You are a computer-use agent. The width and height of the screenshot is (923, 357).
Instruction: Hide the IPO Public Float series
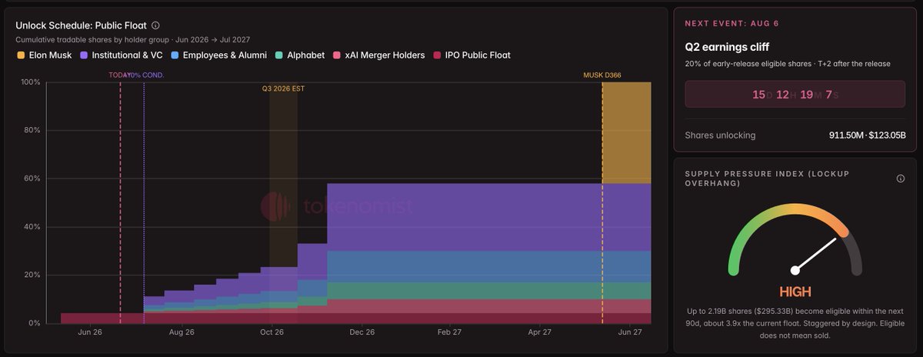[471, 55]
